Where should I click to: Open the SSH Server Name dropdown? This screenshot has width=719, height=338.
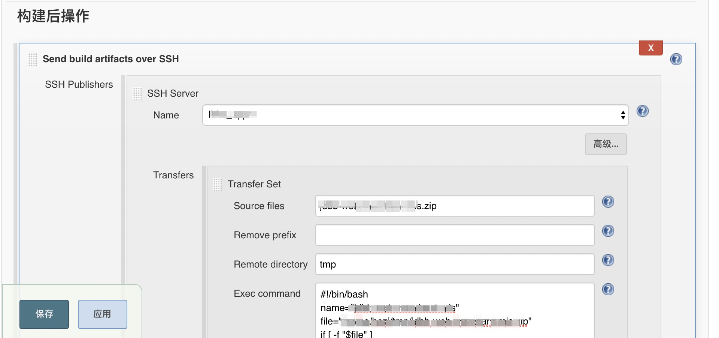point(415,115)
